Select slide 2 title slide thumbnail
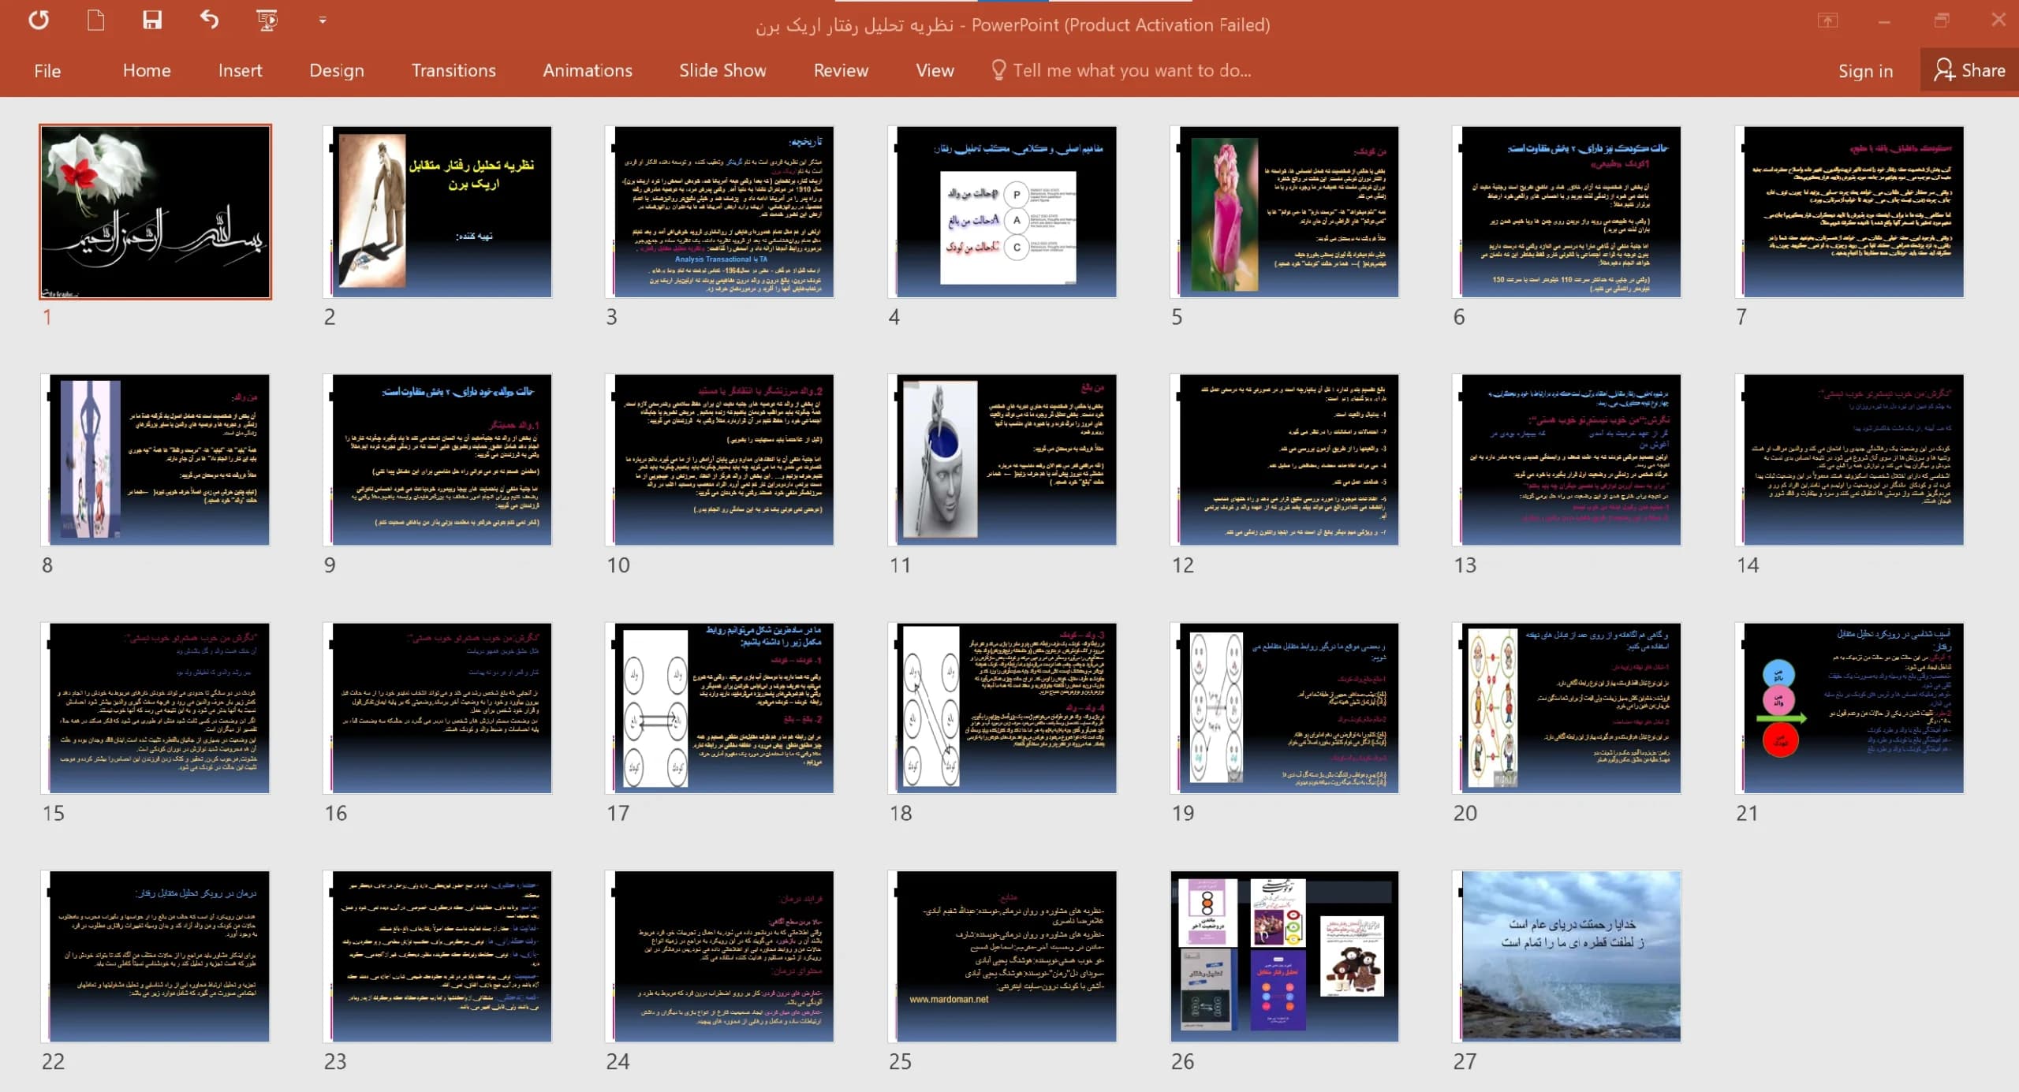Screen dimensions: 2019x1092 point(437,211)
